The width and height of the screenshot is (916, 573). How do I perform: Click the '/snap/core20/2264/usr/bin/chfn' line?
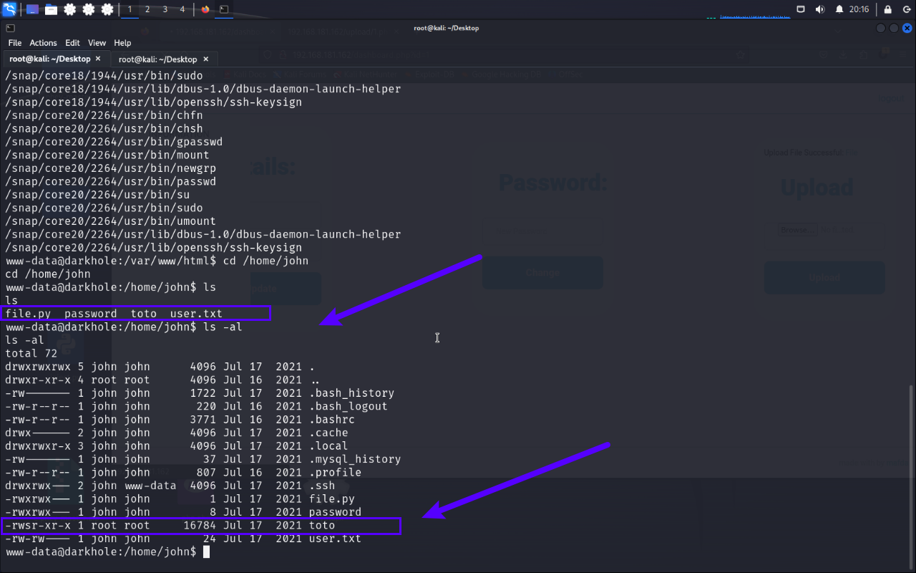pyautogui.click(x=104, y=115)
